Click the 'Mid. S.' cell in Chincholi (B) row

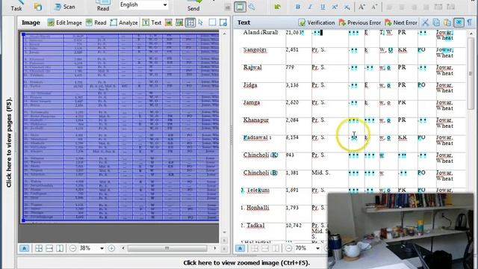(320, 173)
